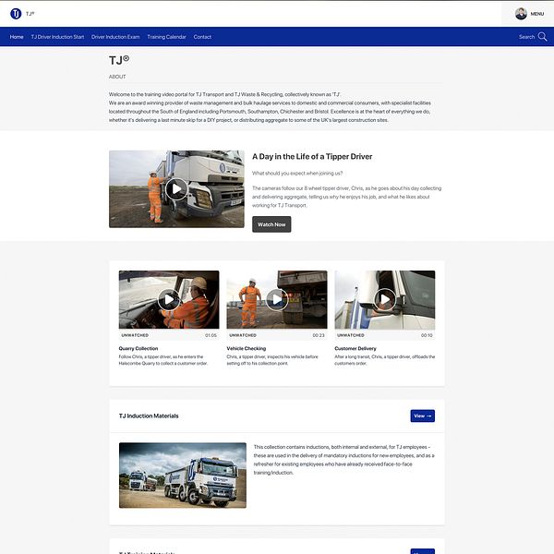Click the 01:05 duration on Quarry Collection
The width and height of the screenshot is (554, 554).
pyautogui.click(x=211, y=335)
